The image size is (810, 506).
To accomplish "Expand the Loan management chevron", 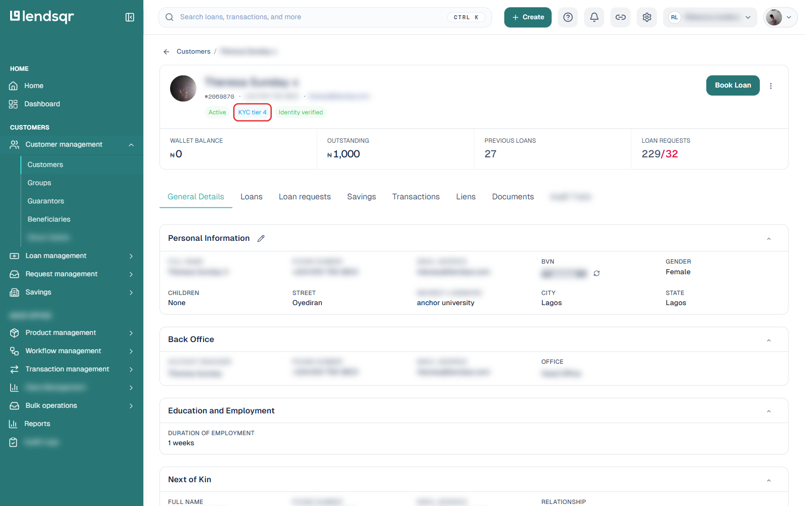I will click(x=131, y=256).
